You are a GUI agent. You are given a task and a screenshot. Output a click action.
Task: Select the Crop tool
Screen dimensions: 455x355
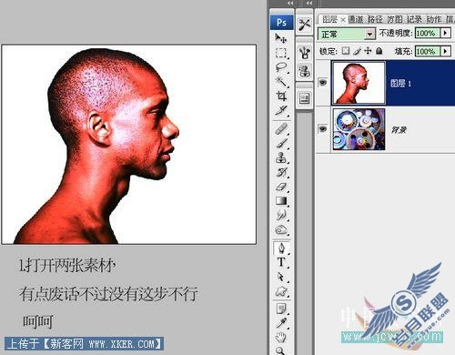281,96
